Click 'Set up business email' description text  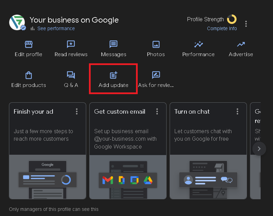click(x=125, y=139)
